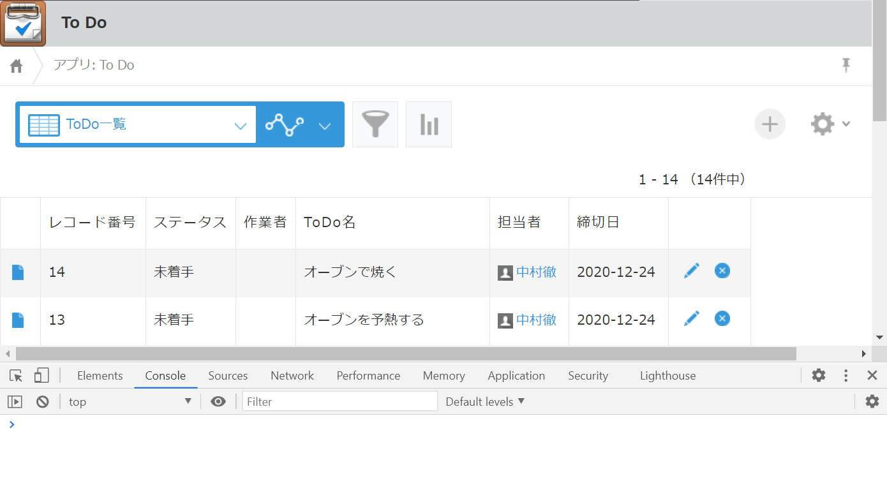This screenshot has width=887, height=504.
Task: Click the レコード番号 column header
Action: [x=93, y=223]
